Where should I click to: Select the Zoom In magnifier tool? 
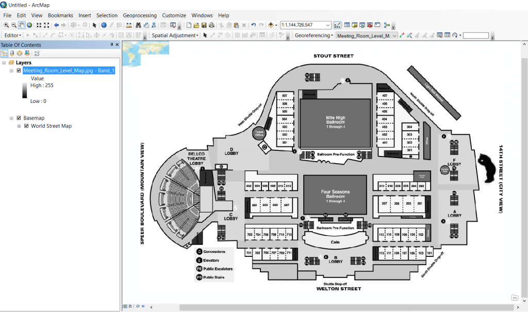click(x=6, y=24)
